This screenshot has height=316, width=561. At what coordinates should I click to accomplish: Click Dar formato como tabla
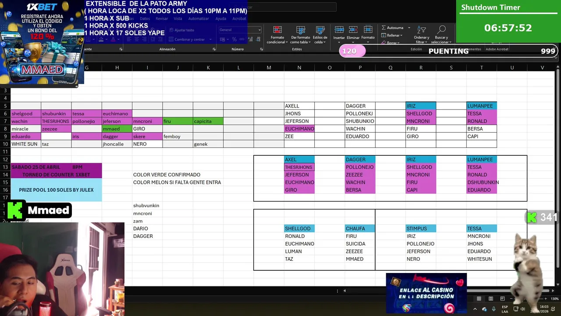(x=301, y=35)
